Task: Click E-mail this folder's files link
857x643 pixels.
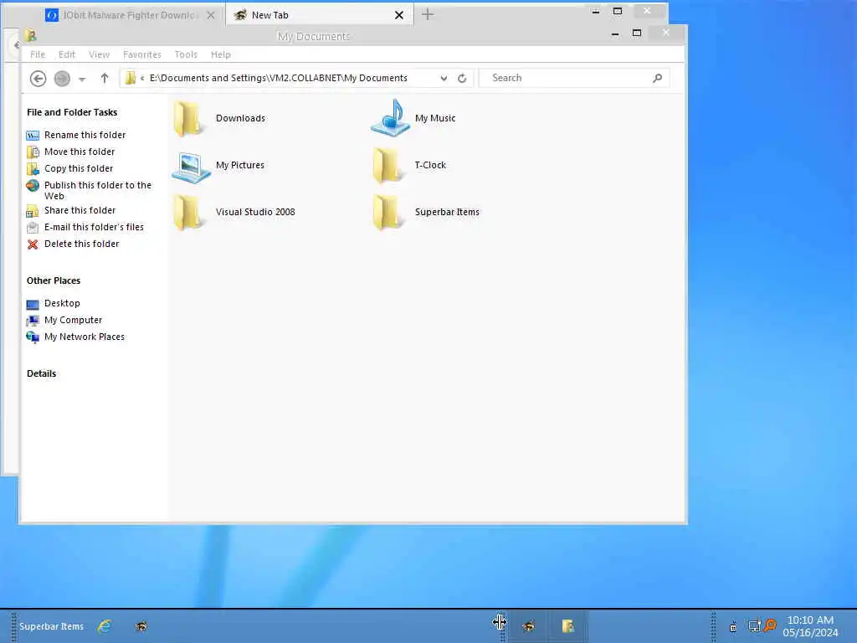Action: coord(94,228)
